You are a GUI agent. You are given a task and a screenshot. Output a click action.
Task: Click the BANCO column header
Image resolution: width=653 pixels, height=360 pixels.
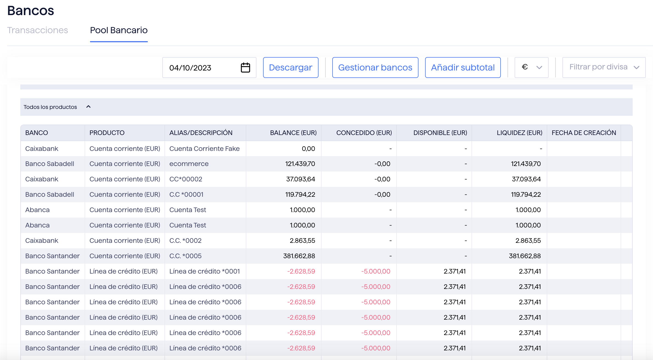pyautogui.click(x=37, y=133)
